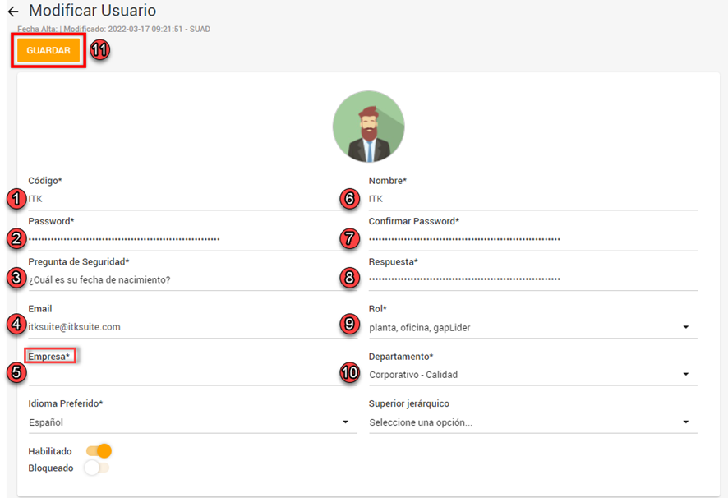Click the Password field
728x498 pixels.
click(189, 239)
